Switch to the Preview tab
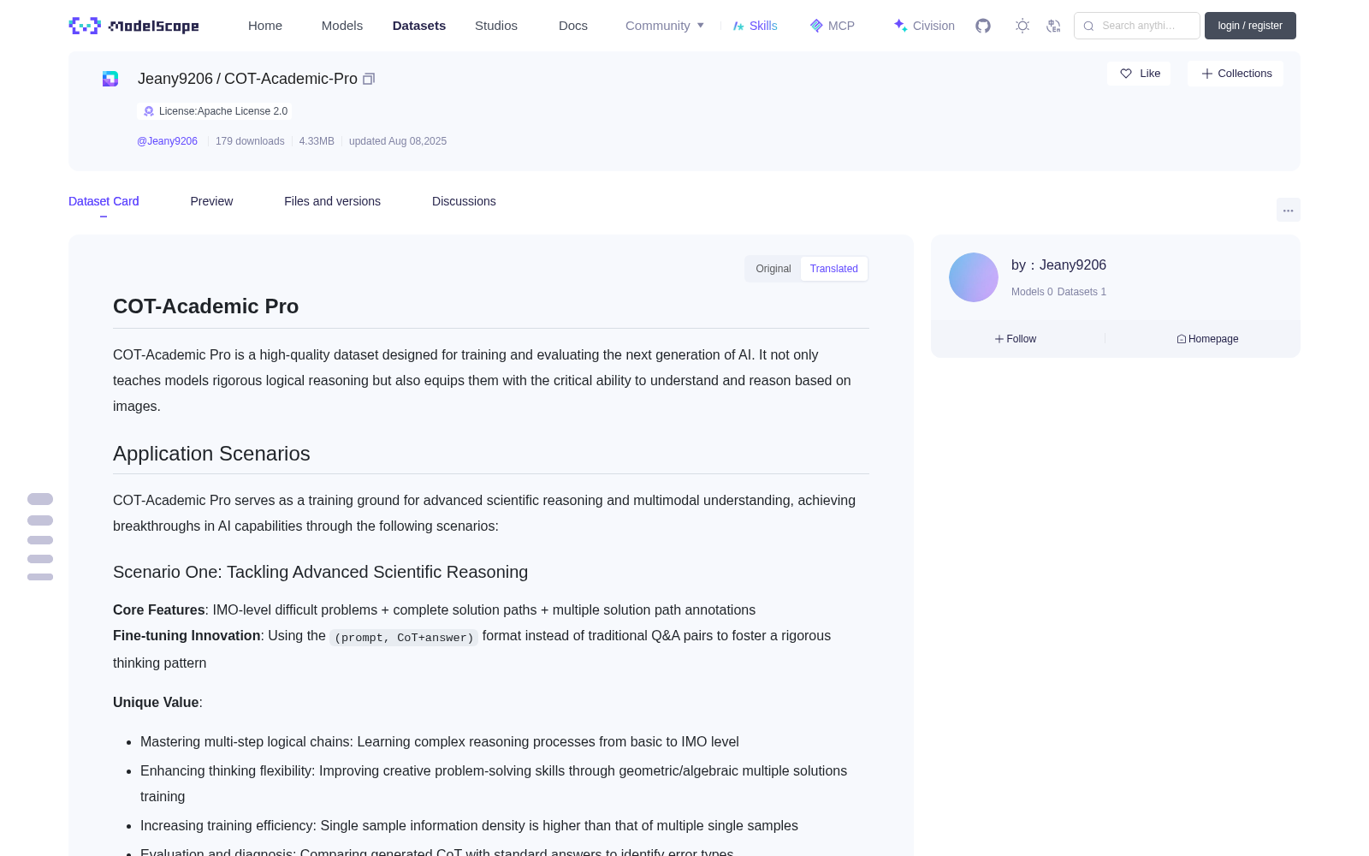Screen dimensions: 1369x856 tap(211, 201)
